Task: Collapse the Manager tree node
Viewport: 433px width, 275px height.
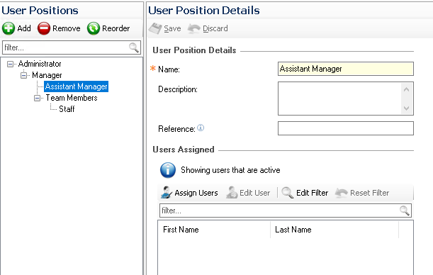Action: pos(24,75)
